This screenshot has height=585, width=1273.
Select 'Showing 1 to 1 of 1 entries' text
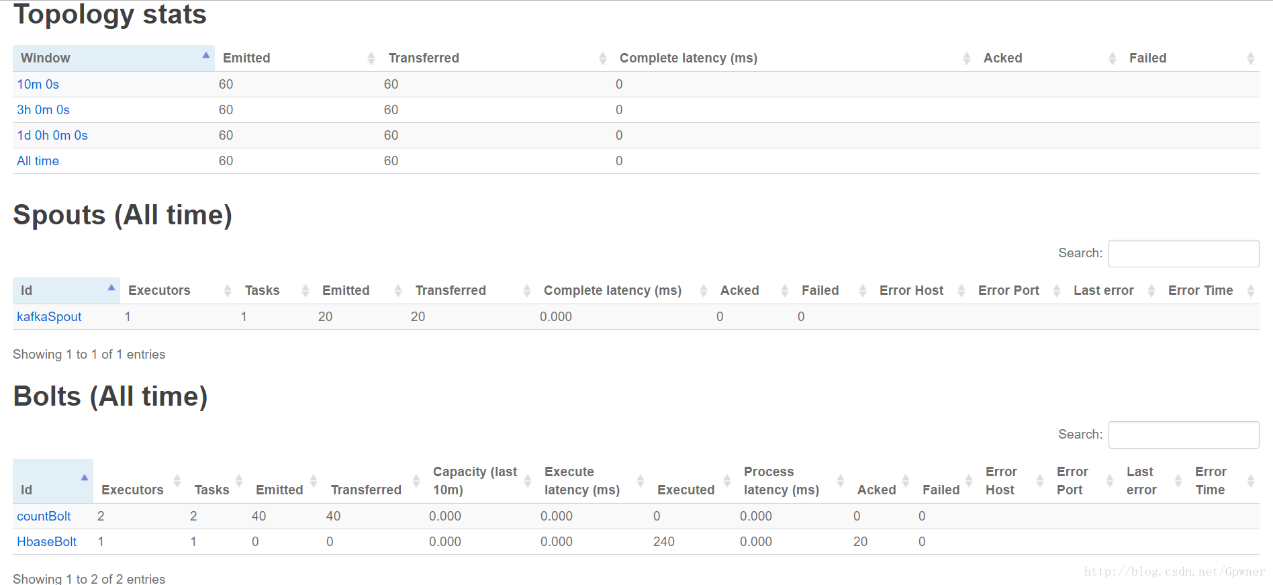89,355
